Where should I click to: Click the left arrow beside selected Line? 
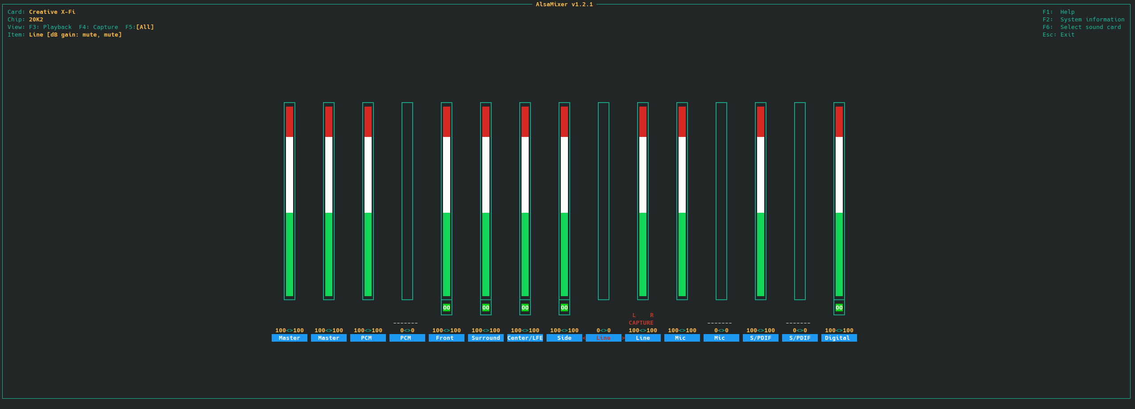pyautogui.click(x=584, y=338)
